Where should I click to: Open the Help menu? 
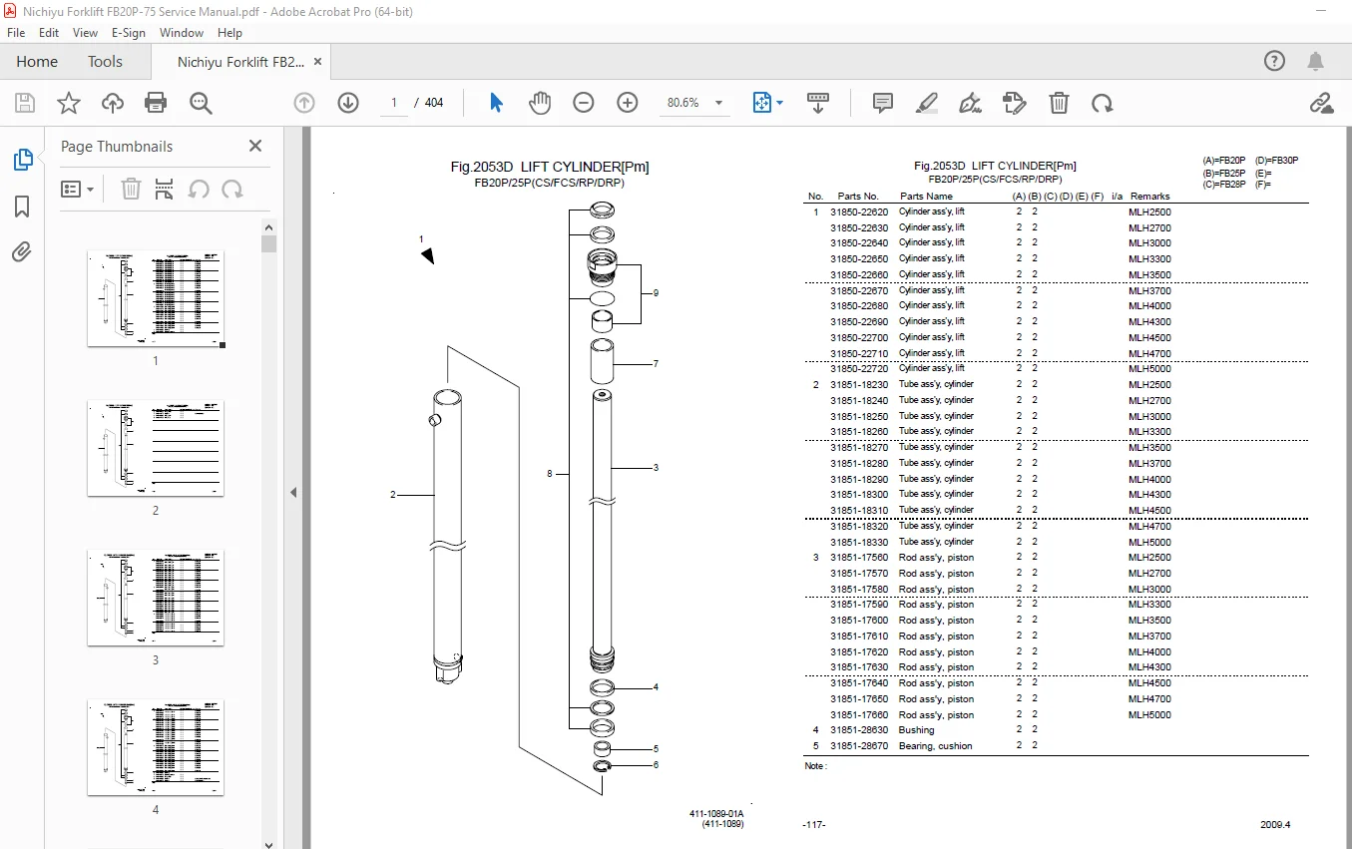[230, 33]
